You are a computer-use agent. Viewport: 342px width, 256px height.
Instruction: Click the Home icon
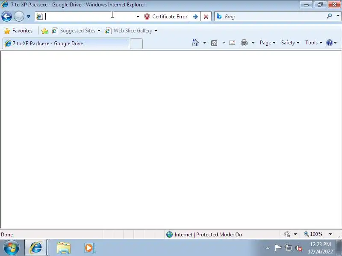pyautogui.click(x=195, y=43)
